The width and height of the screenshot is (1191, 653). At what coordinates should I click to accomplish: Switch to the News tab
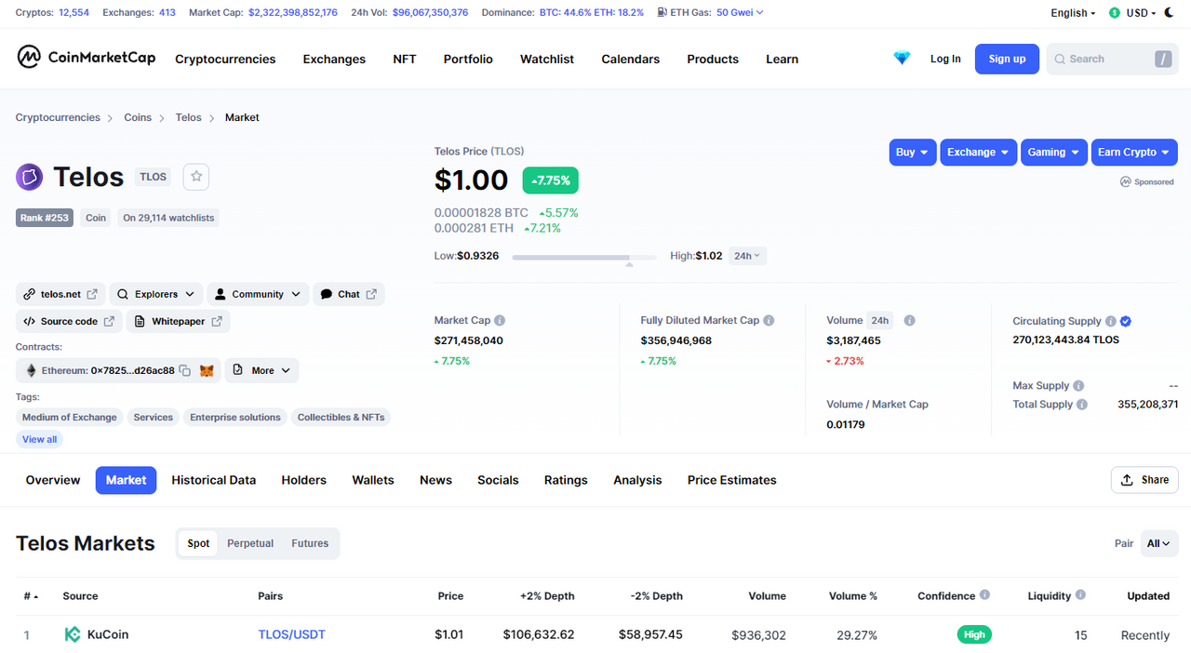435,480
